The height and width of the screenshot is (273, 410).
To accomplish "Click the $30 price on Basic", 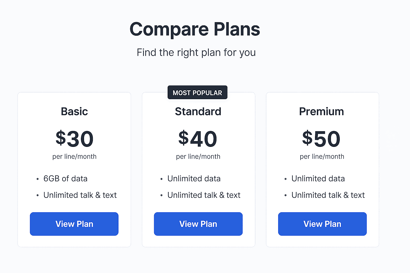I will 74,138.
